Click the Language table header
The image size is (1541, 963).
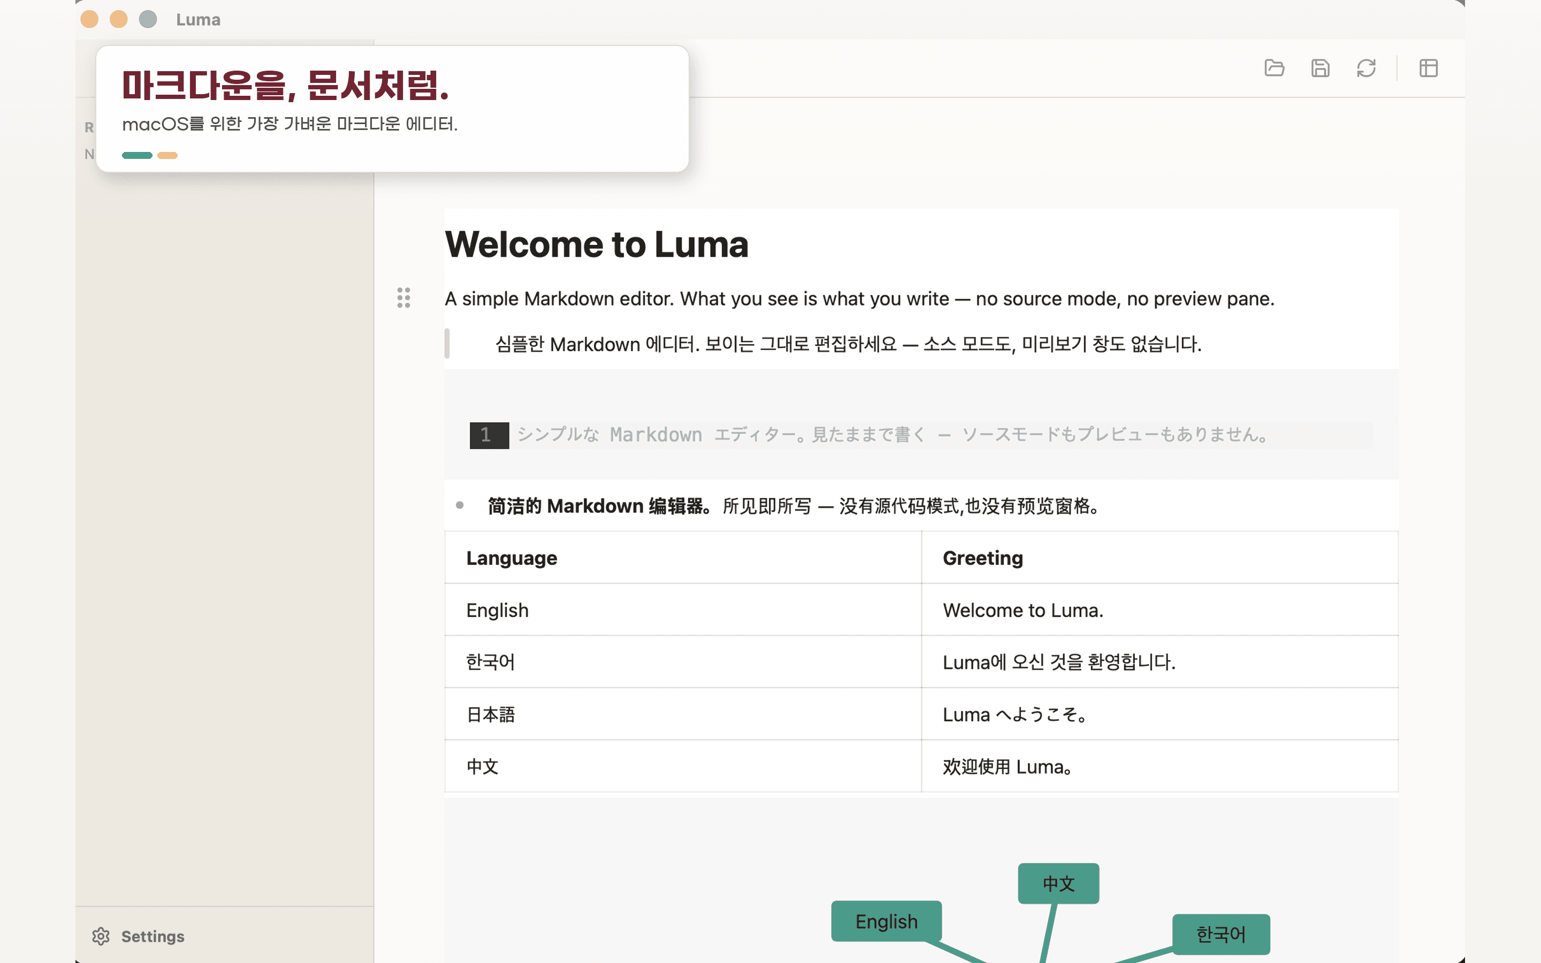coord(683,558)
